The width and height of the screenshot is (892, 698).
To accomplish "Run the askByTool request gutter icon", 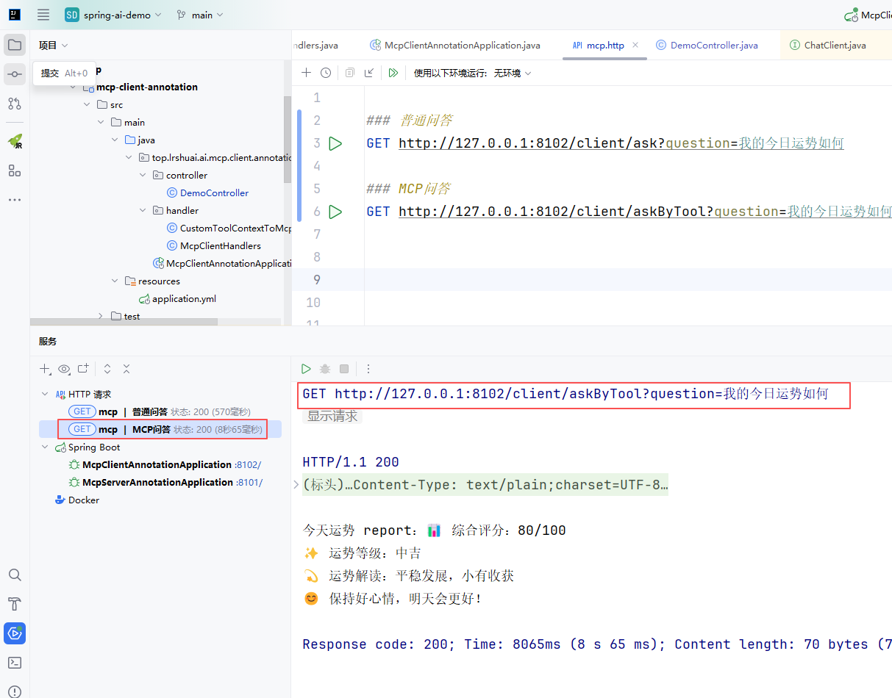I will click(335, 212).
